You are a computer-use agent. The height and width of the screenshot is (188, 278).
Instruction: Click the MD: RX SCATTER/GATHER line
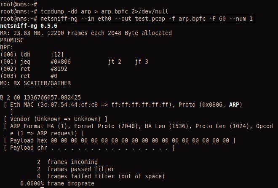point(35,83)
